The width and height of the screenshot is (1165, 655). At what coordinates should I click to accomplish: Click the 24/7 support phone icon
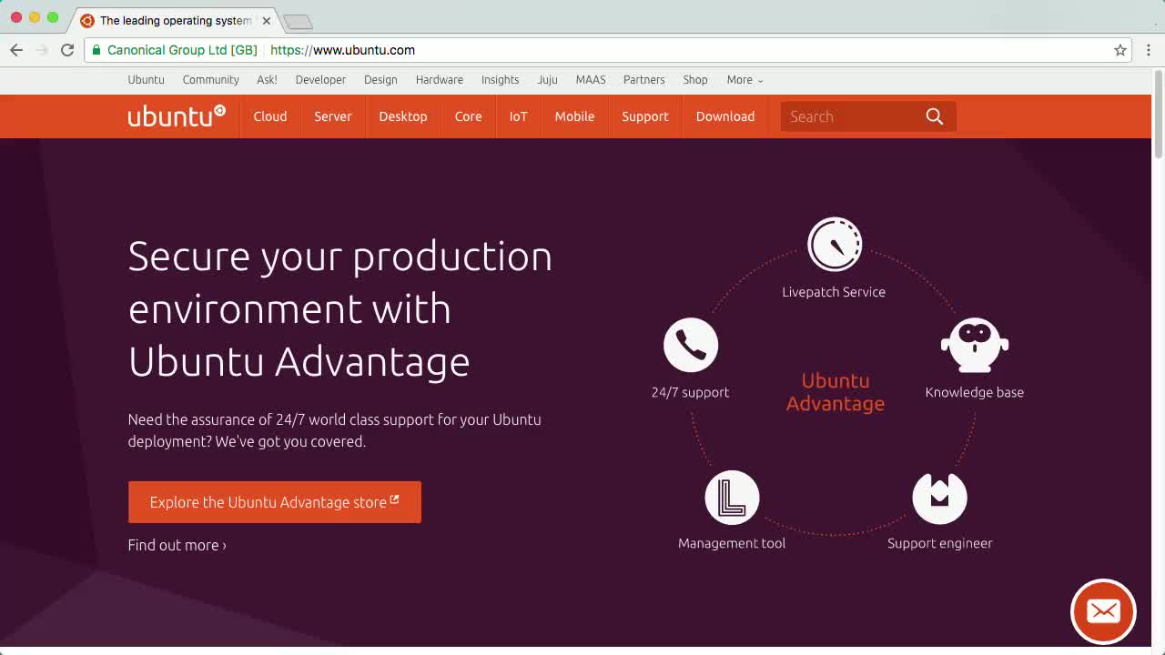click(x=691, y=345)
